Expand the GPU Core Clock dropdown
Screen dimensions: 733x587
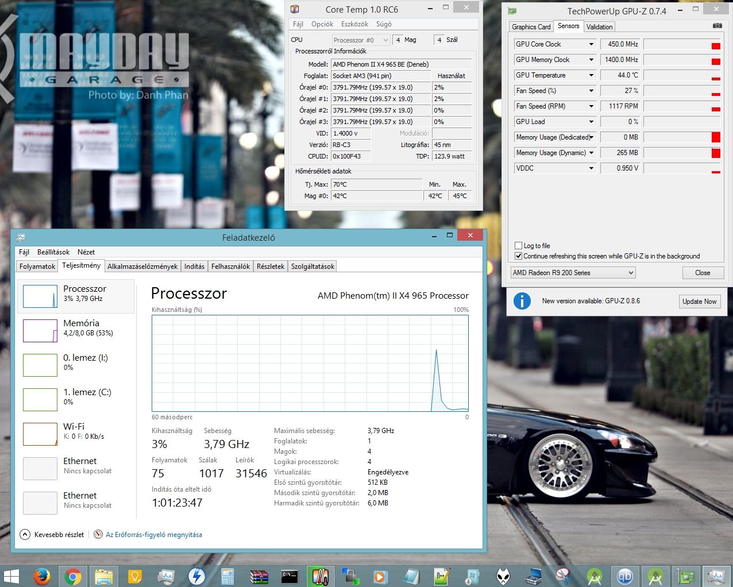tap(591, 44)
